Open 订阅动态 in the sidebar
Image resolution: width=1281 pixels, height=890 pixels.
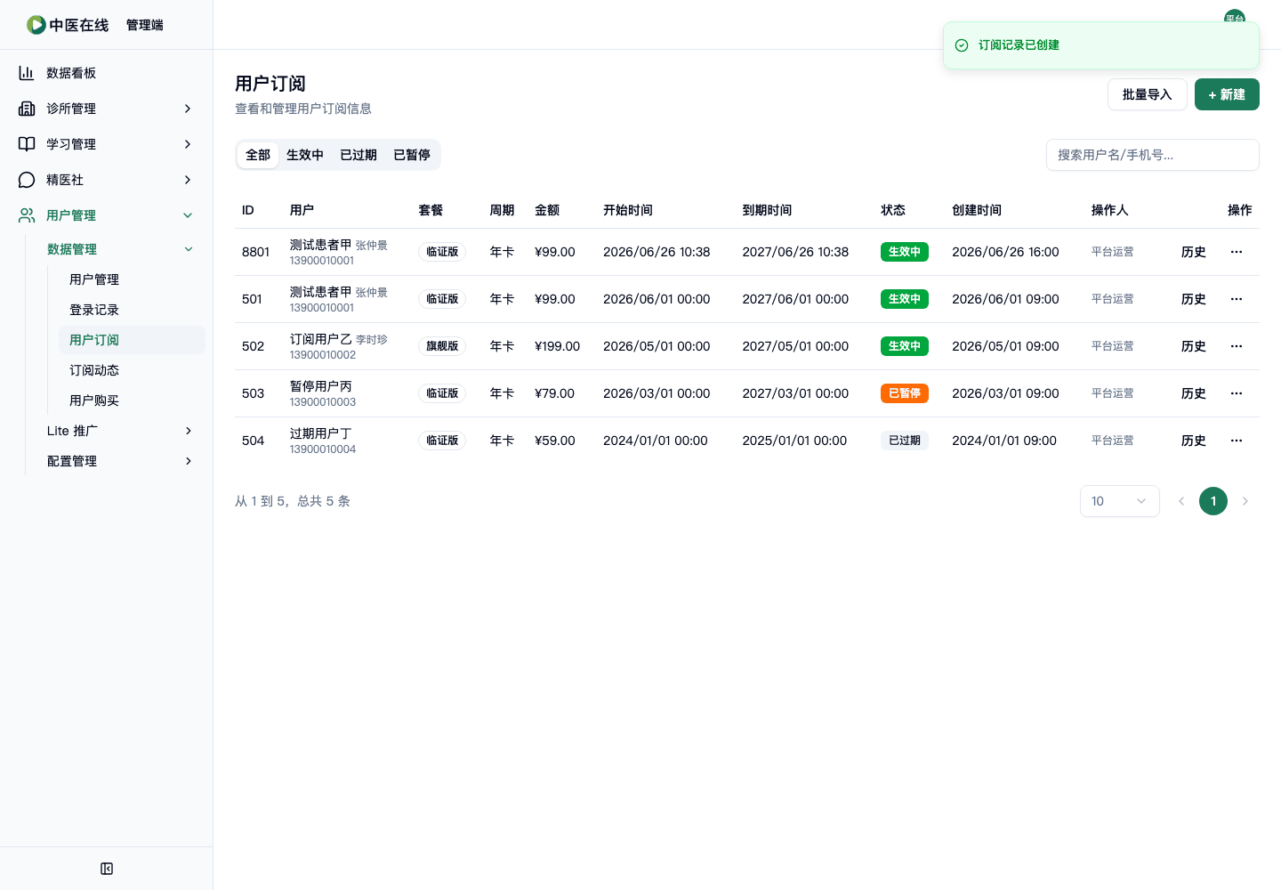click(132, 370)
